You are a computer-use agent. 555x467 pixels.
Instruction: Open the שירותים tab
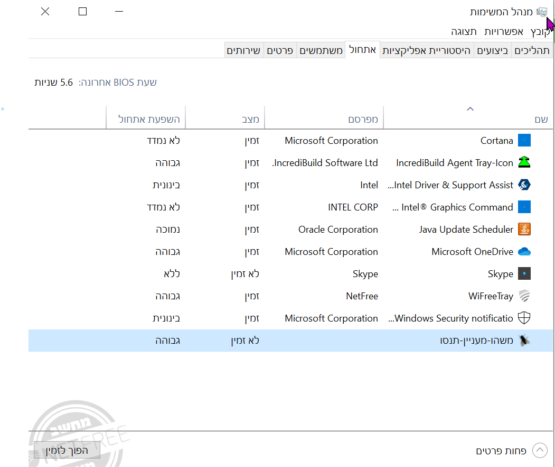(x=243, y=51)
